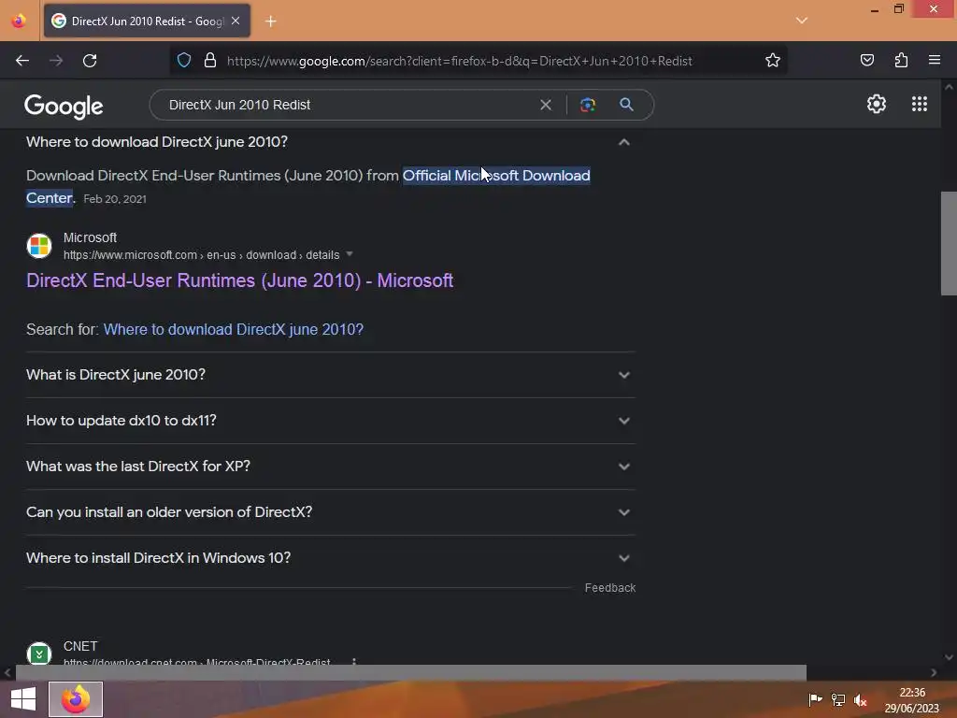Open a new browser tab
Screen dimensions: 957x718
[x=271, y=22]
